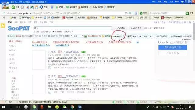Switch to the table view icon
The image size is (195, 110).
point(40,36)
